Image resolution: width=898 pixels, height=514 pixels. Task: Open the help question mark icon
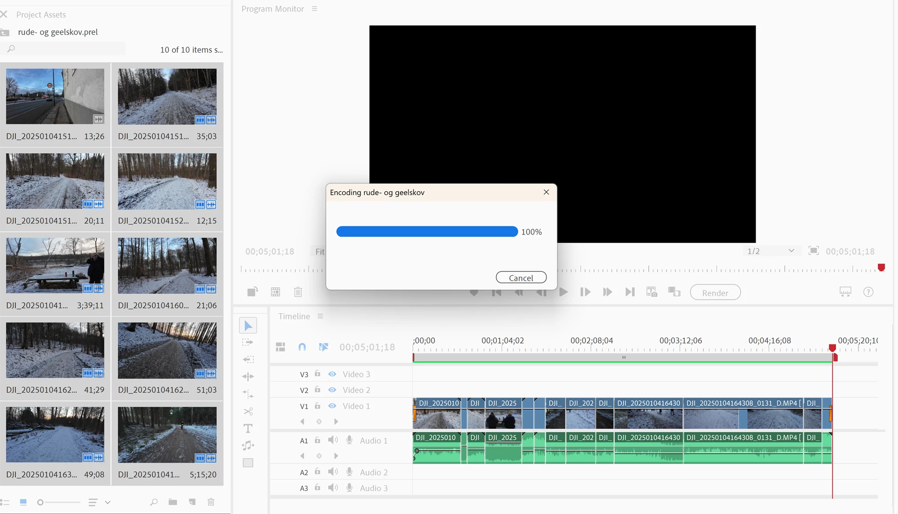click(x=868, y=292)
